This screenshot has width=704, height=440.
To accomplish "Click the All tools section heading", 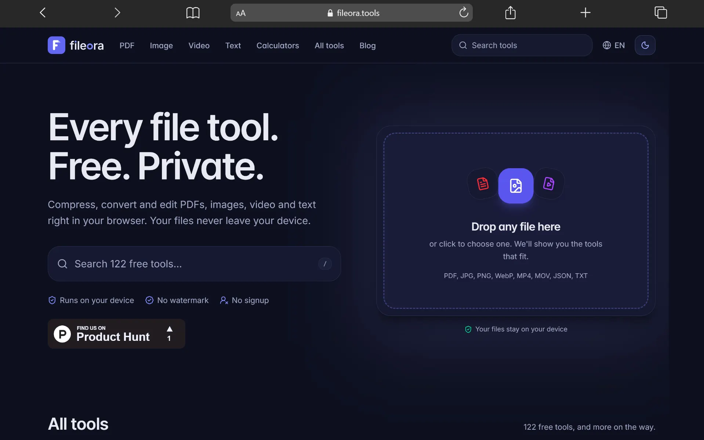I will coord(78,424).
